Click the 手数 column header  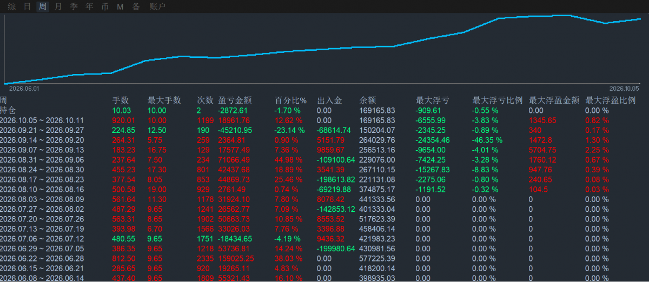click(x=120, y=100)
